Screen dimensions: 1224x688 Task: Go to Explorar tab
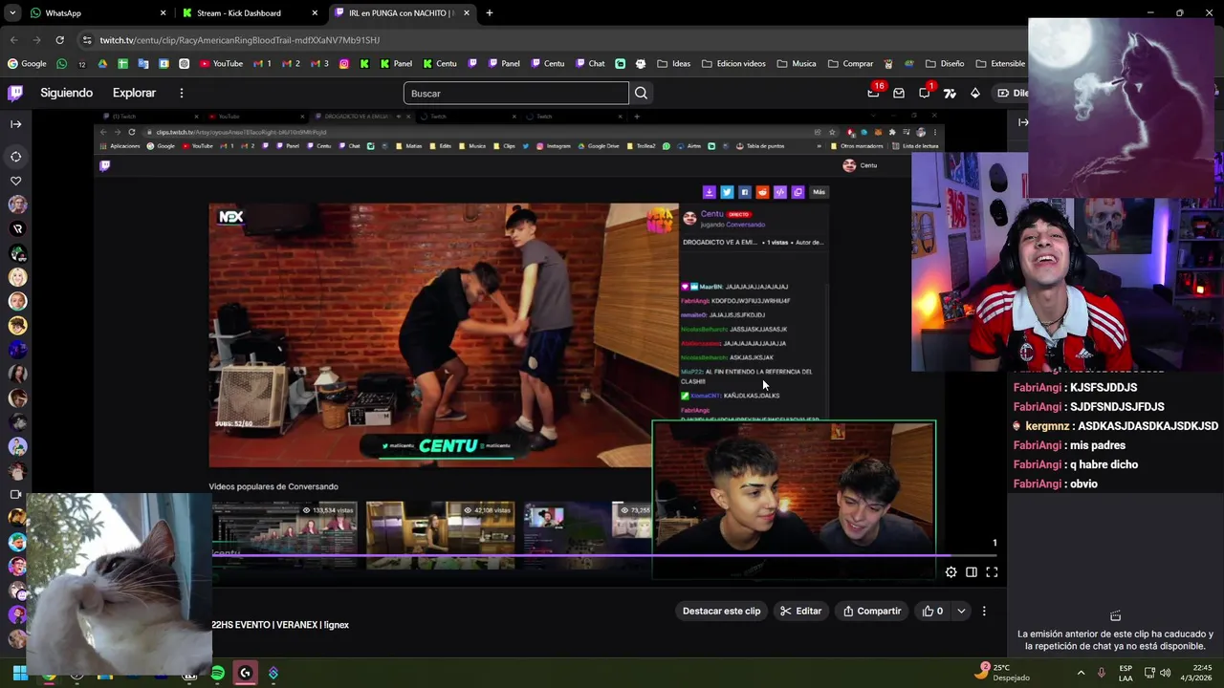pyautogui.click(x=134, y=93)
